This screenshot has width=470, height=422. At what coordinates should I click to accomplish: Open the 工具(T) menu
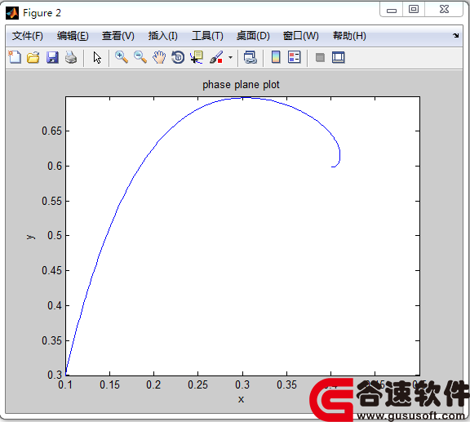[207, 36]
